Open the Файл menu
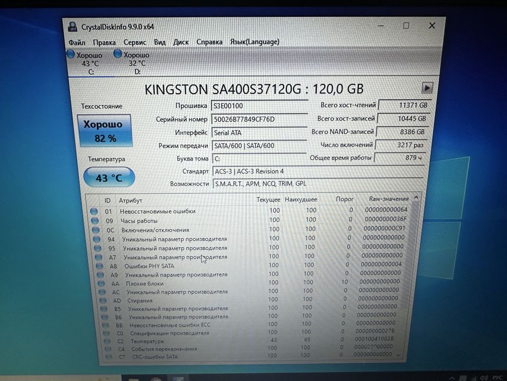This screenshot has width=507, height=381. tap(77, 42)
